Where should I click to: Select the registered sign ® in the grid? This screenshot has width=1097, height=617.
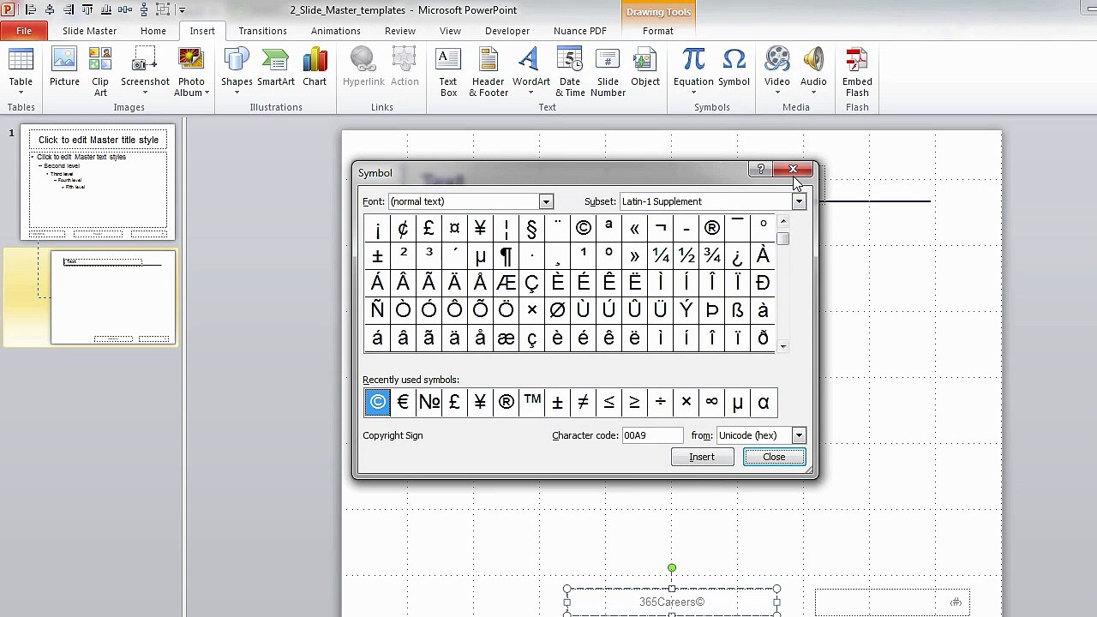pos(711,228)
